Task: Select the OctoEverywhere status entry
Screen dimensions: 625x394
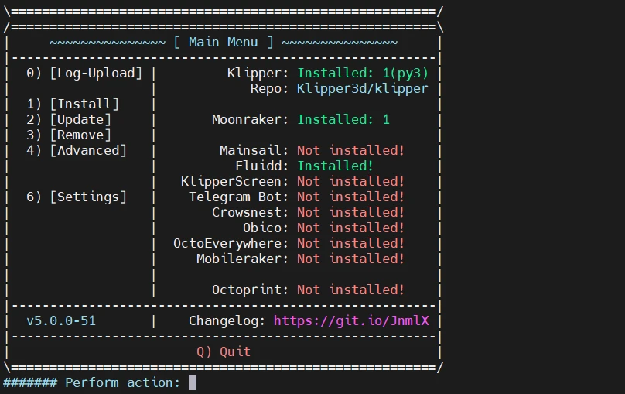Action: [350, 243]
